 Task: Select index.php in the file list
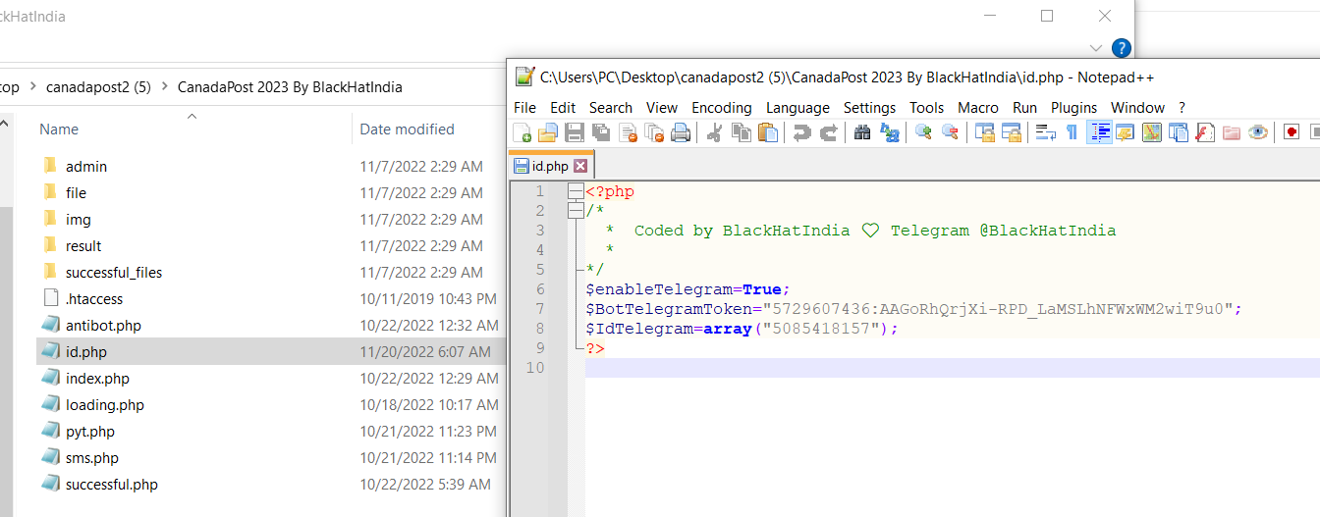coord(97,379)
